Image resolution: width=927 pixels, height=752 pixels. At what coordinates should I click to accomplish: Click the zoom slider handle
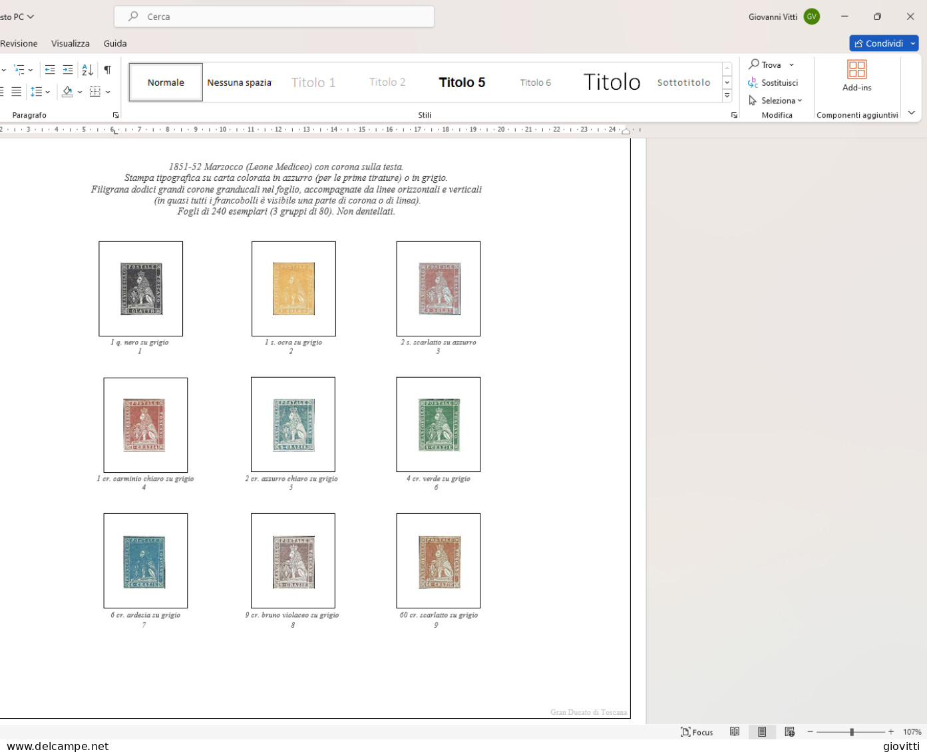852,732
